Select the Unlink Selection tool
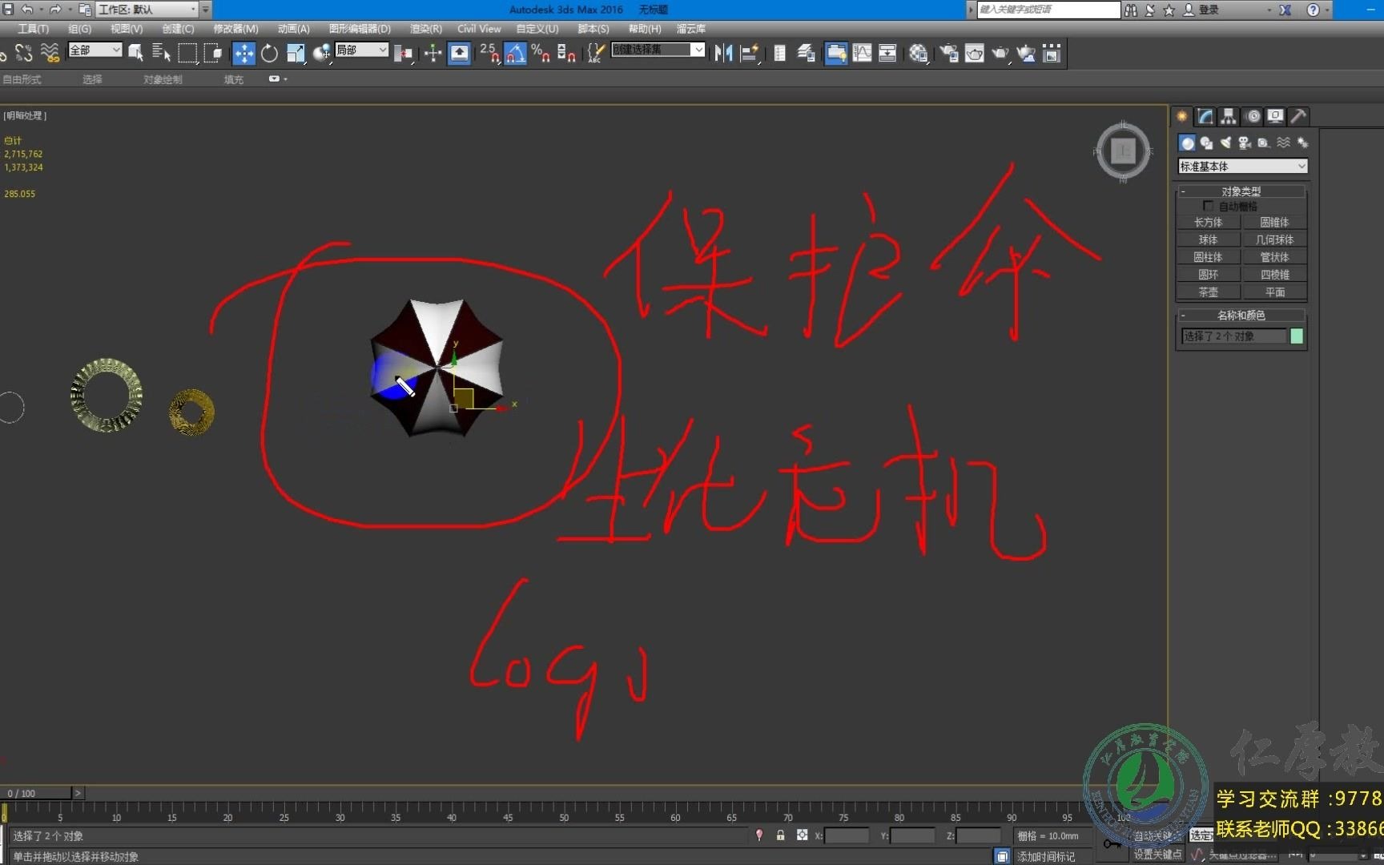This screenshot has height=865, width=1384. pos(24,54)
